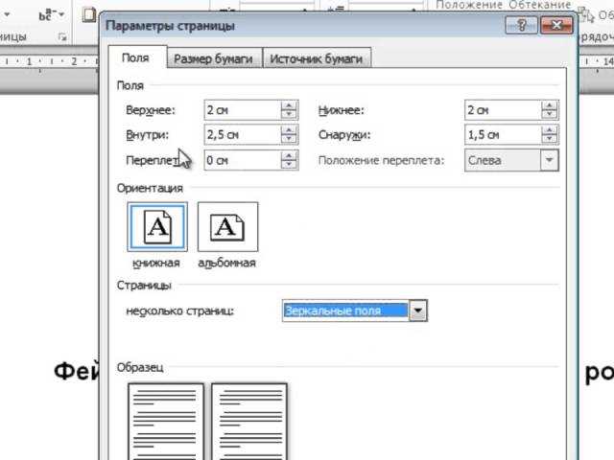Open the несколько страниц dropdown list

(x=417, y=310)
